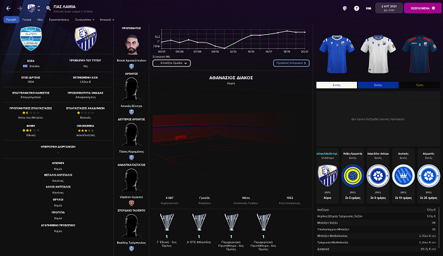
Task: Open vice-captain Τάσος Καραμάνος silhouette
Action: point(132,134)
